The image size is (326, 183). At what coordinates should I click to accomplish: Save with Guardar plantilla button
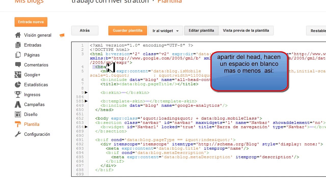[x=128, y=30]
